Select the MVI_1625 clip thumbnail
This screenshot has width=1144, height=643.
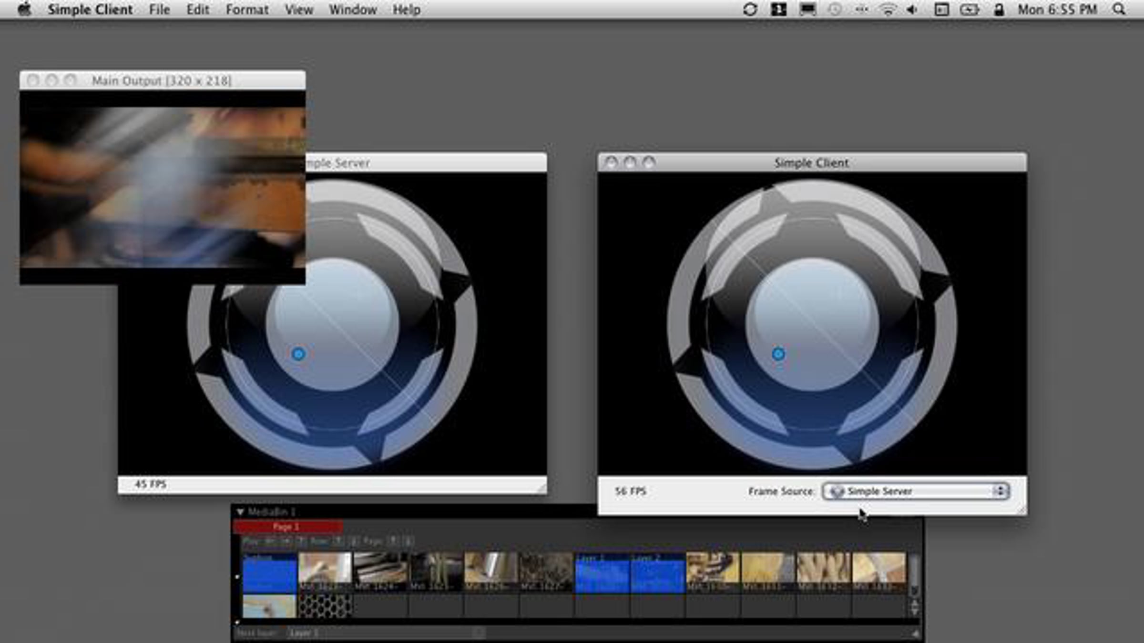click(x=436, y=572)
